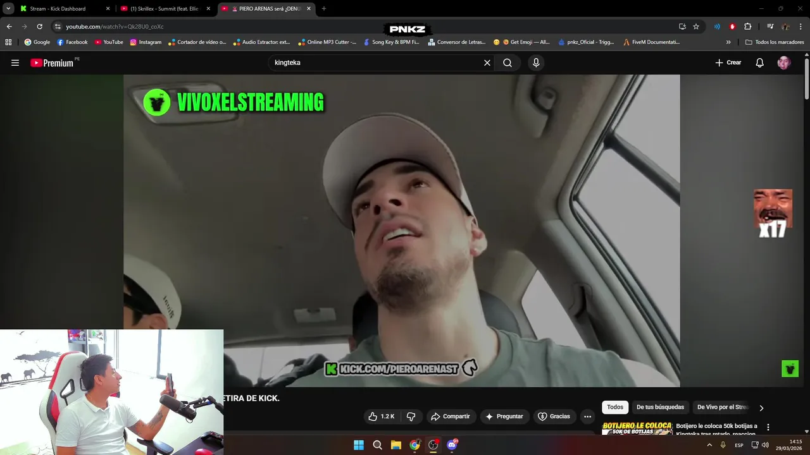Open the menu for the Botijero suggested video
The width and height of the screenshot is (810, 455).
tap(768, 427)
